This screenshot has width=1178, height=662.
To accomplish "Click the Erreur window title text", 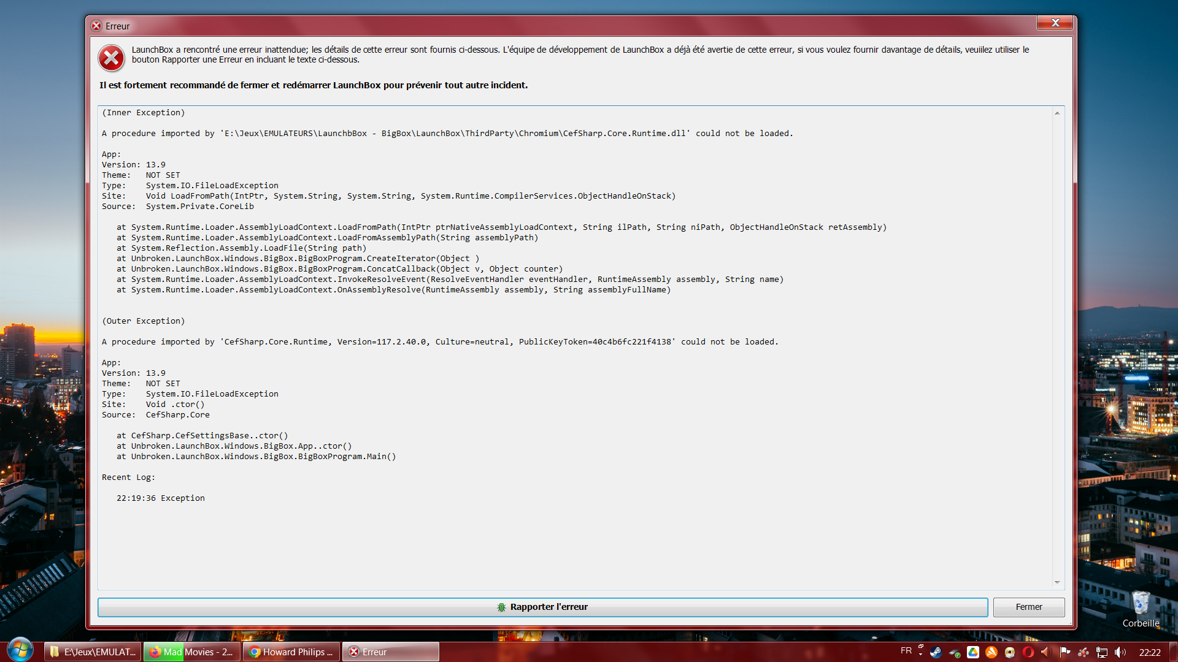I will point(117,26).
